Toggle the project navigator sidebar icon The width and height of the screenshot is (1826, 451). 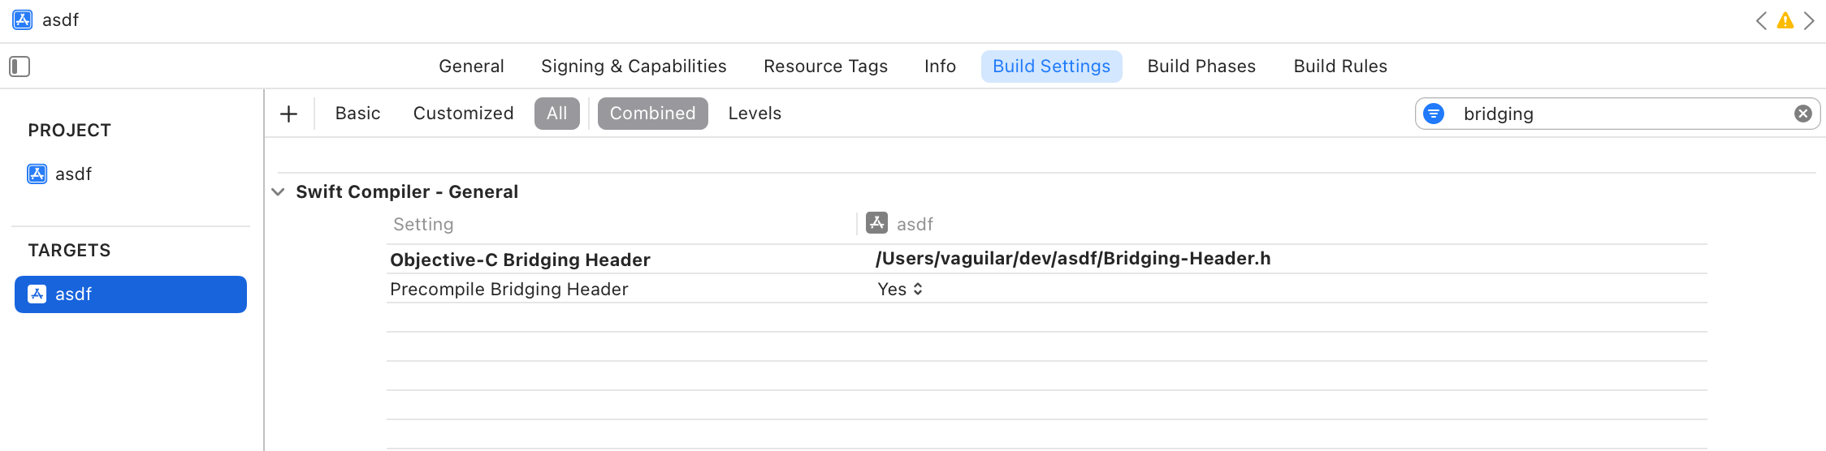pos(19,67)
